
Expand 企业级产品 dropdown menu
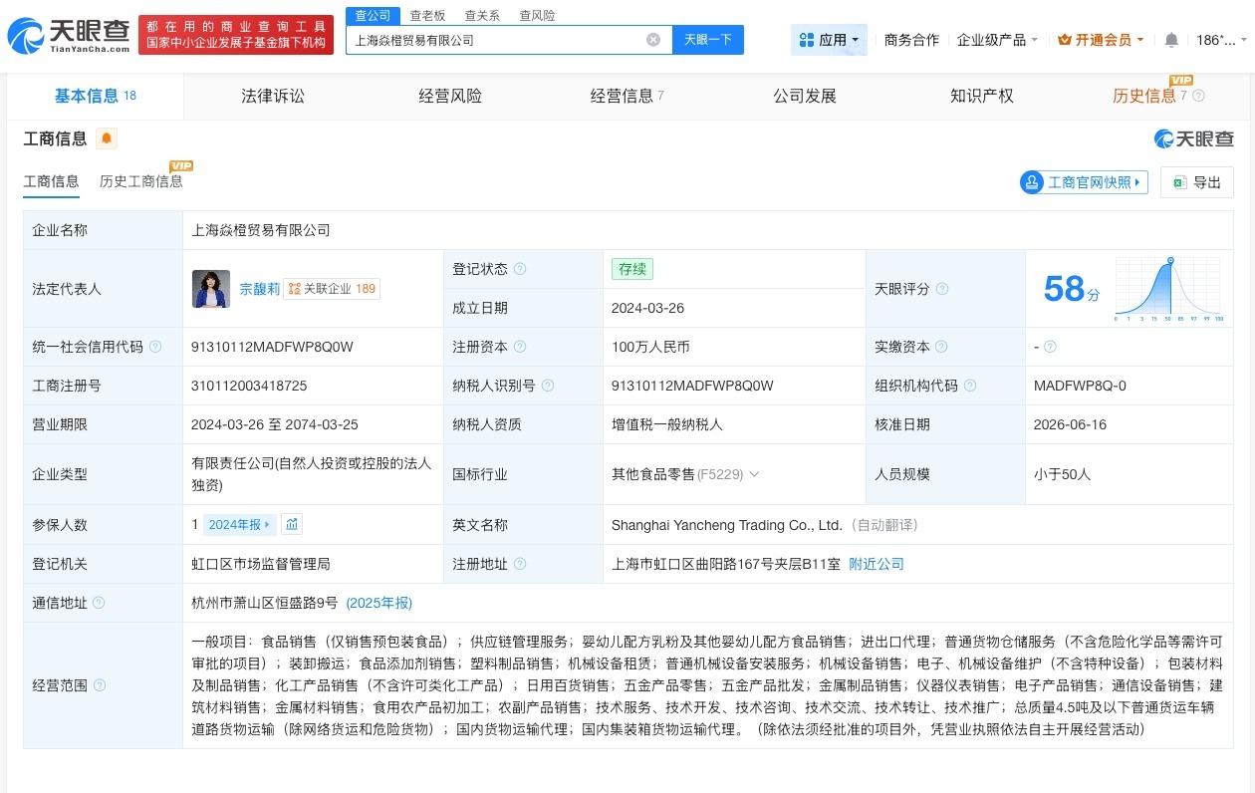997,40
